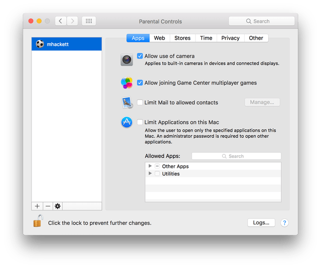Switch to the Other tab
The height and width of the screenshot is (268, 321).
click(x=256, y=38)
